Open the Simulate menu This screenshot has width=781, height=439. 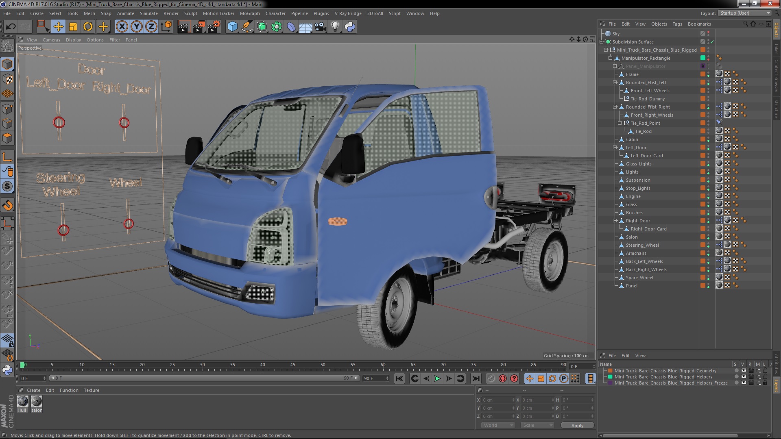click(x=148, y=13)
